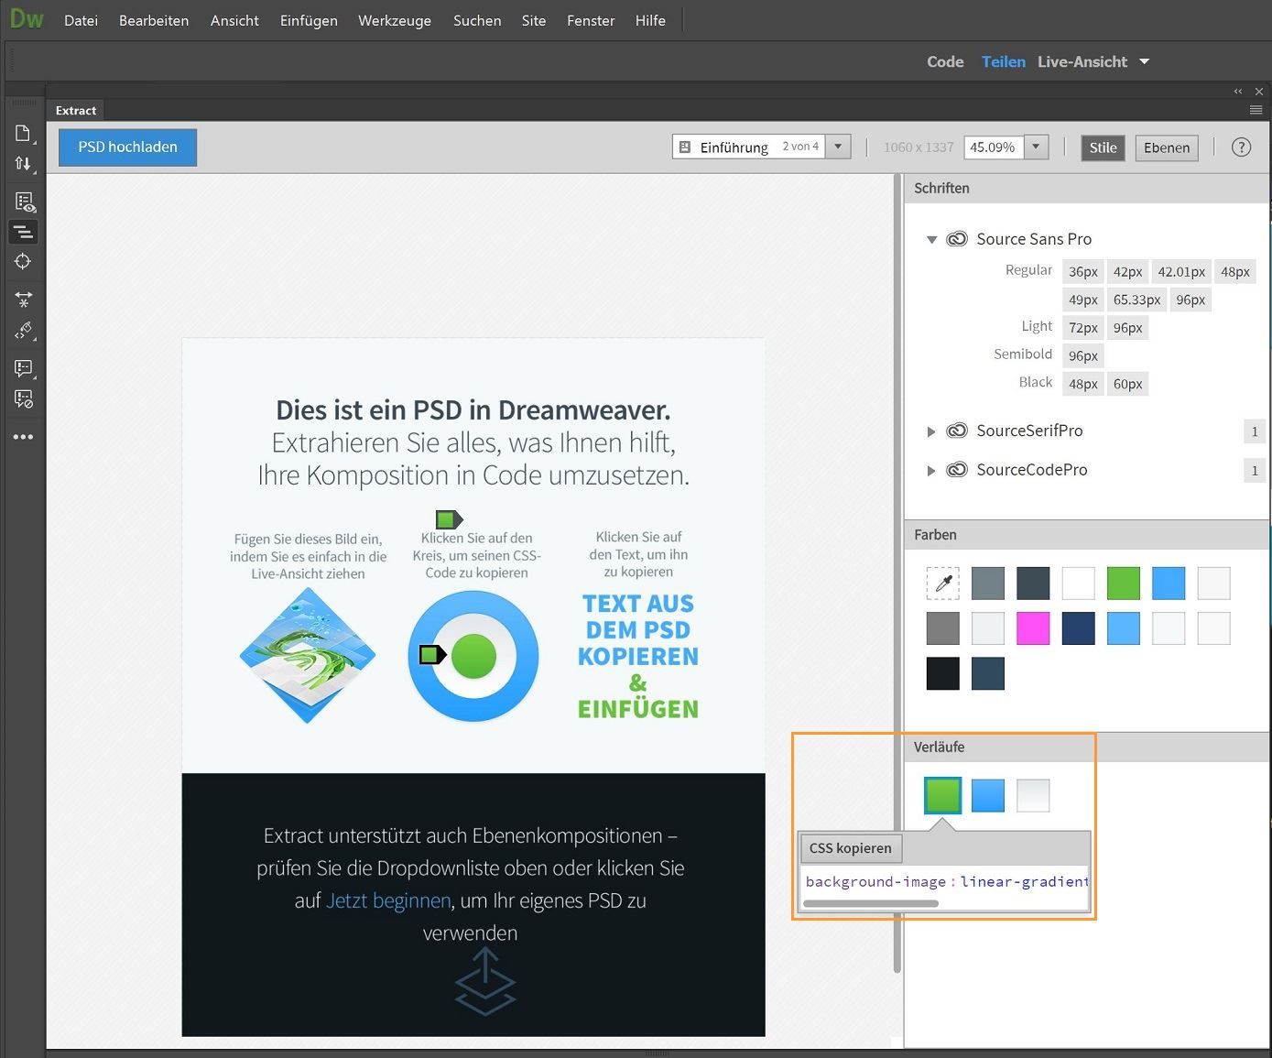Open the Extract panel options menu icon
Screen dimensions: 1272x1058
click(x=1256, y=110)
